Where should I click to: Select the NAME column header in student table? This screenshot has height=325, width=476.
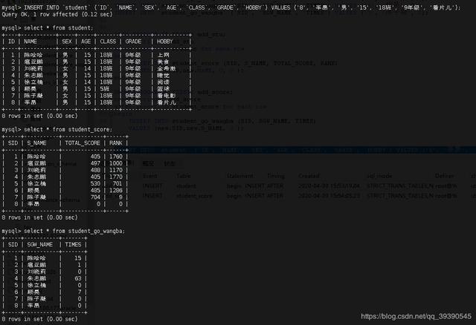tap(30, 42)
